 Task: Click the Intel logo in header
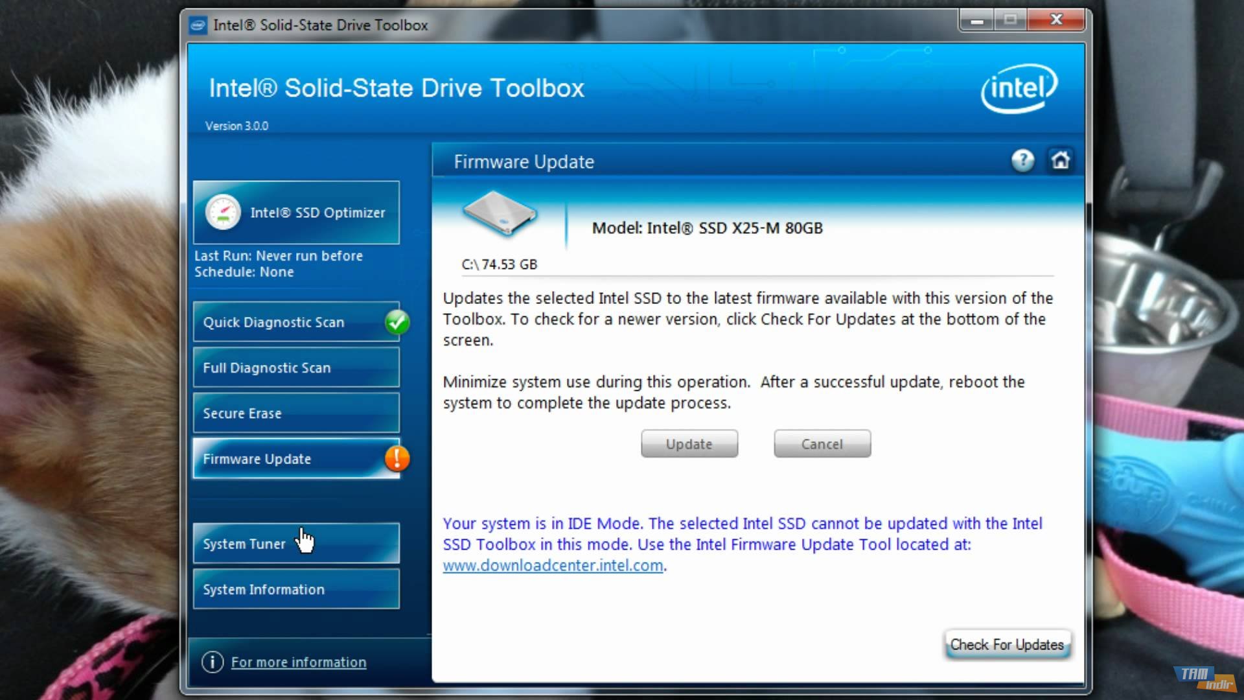coord(1019,88)
